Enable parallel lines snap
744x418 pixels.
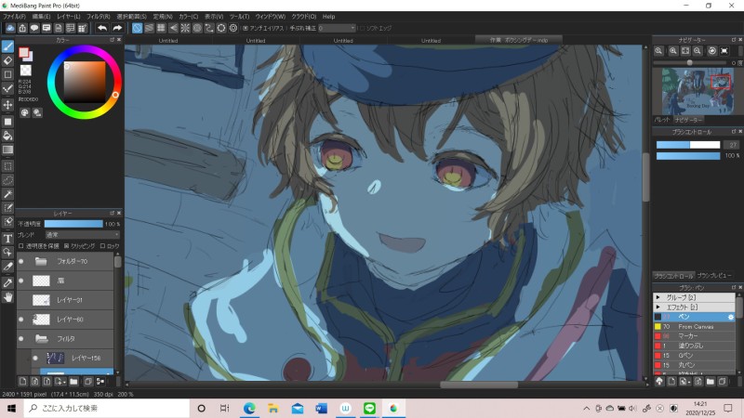(149, 28)
